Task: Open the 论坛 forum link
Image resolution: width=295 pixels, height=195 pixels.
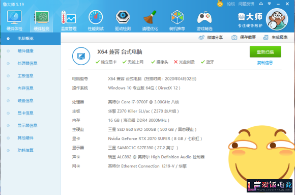Action: pyautogui.click(x=231, y=4)
